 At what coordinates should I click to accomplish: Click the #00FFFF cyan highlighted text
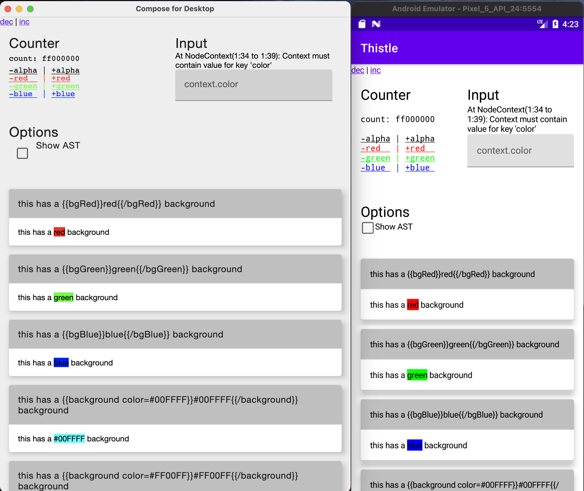pyautogui.click(x=69, y=439)
